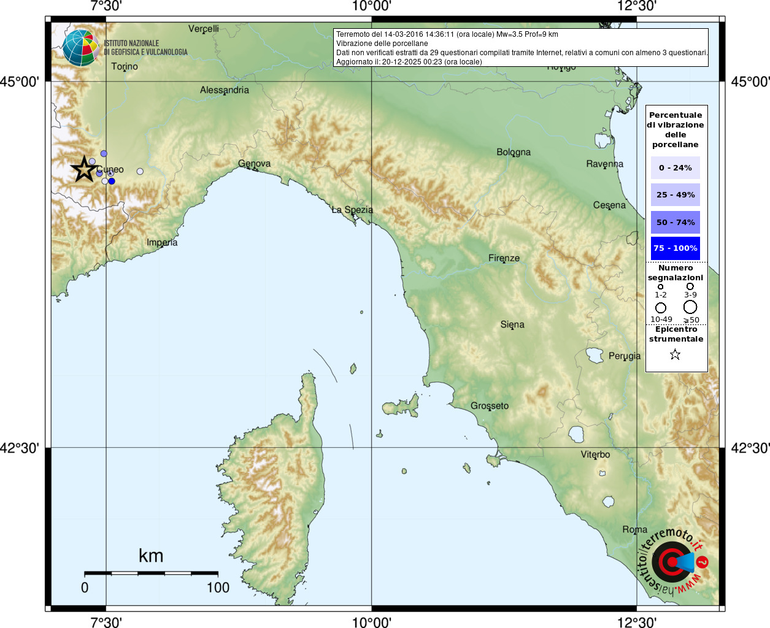Click the INGV globe logo
The width and height of the screenshot is (770, 628).
coord(80,48)
